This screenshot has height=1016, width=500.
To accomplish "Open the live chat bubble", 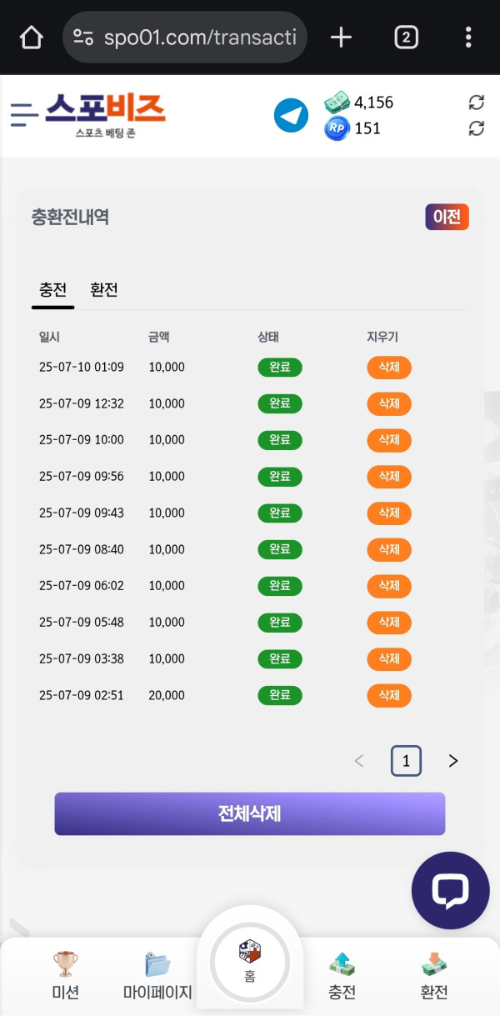I will [451, 890].
